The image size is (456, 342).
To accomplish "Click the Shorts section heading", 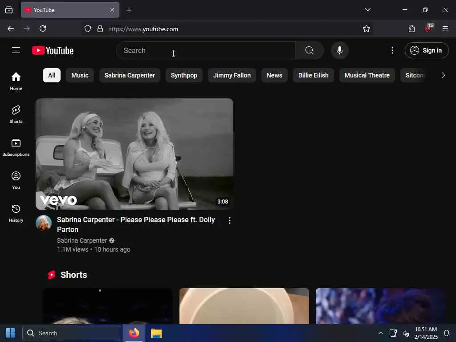I will (x=73, y=275).
